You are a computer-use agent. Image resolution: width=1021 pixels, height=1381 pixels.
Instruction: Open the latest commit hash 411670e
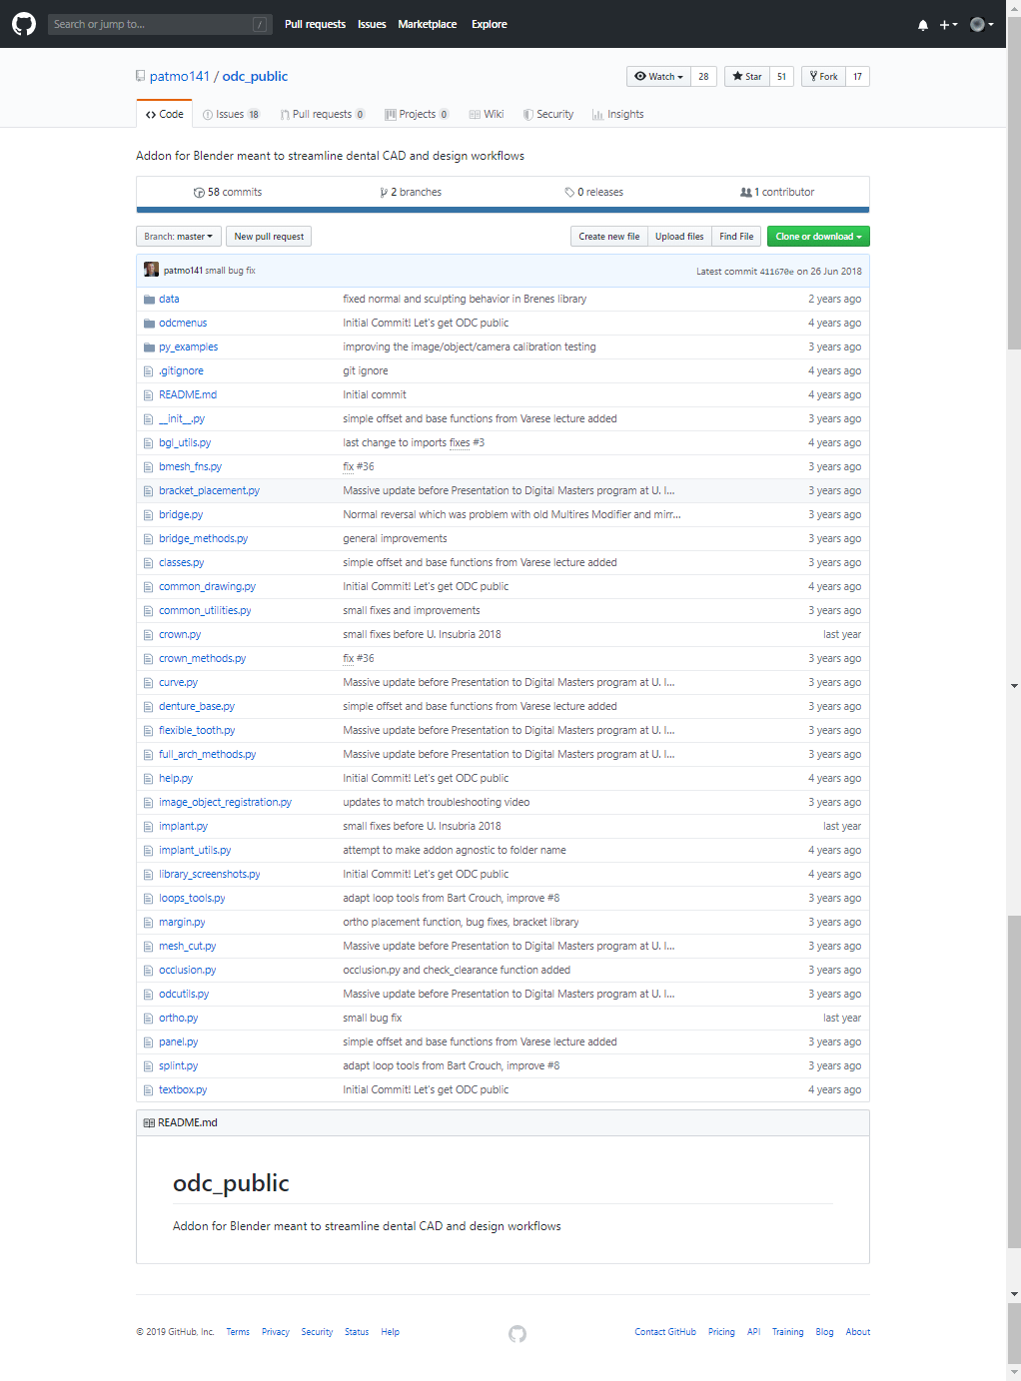point(776,272)
